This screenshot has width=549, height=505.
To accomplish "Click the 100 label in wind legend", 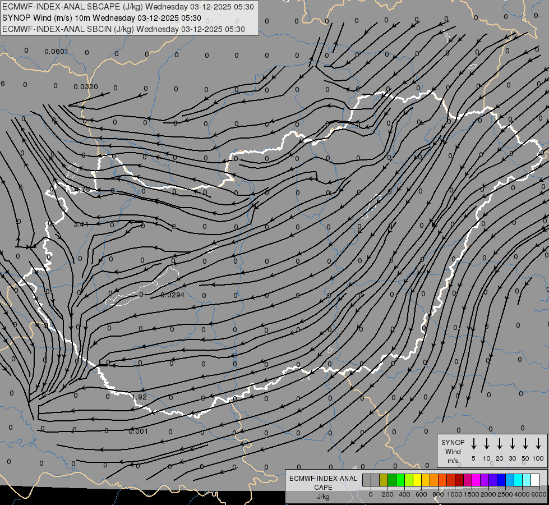I will [x=538, y=458].
